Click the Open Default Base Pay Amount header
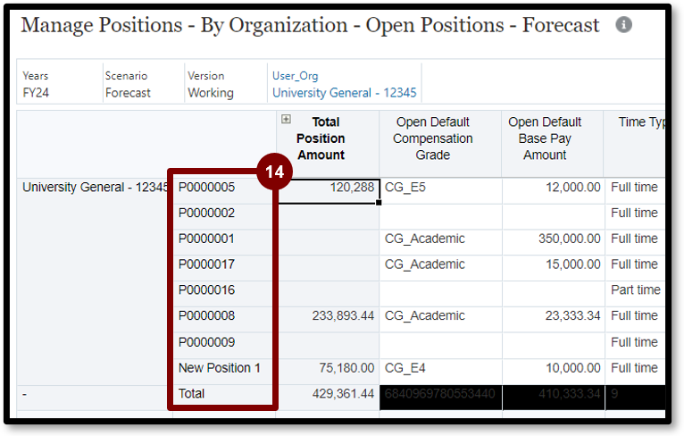This screenshot has width=684, height=436. (x=545, y=138)
